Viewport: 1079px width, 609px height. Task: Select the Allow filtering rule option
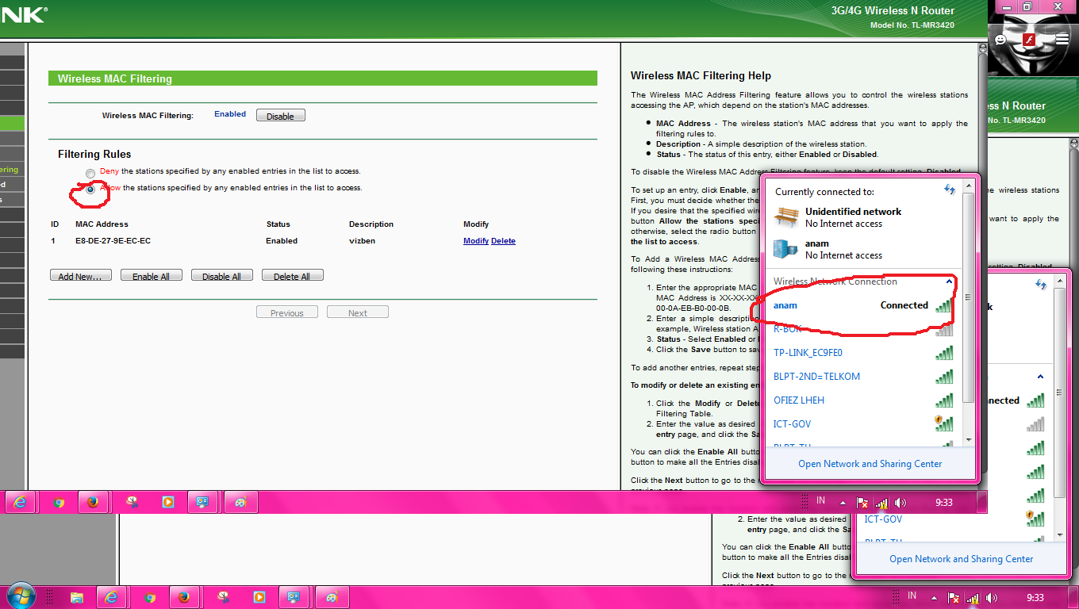[90, 190]
